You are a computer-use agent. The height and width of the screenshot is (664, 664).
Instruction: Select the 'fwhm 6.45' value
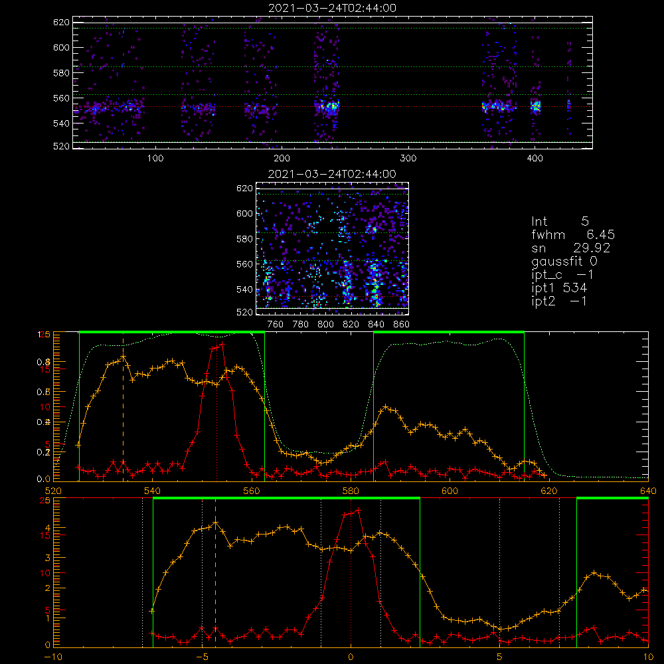(573, 234)
